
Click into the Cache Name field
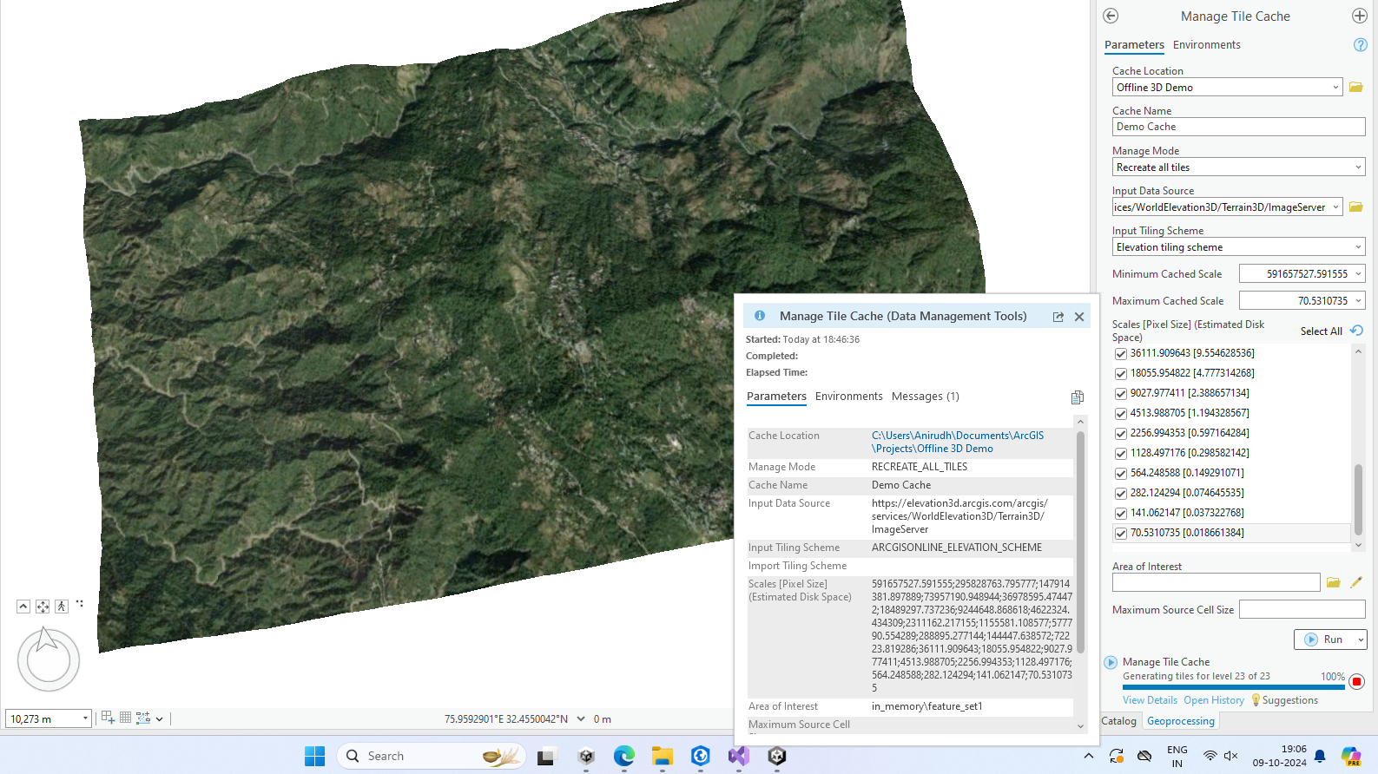(x=1238, y=127)
